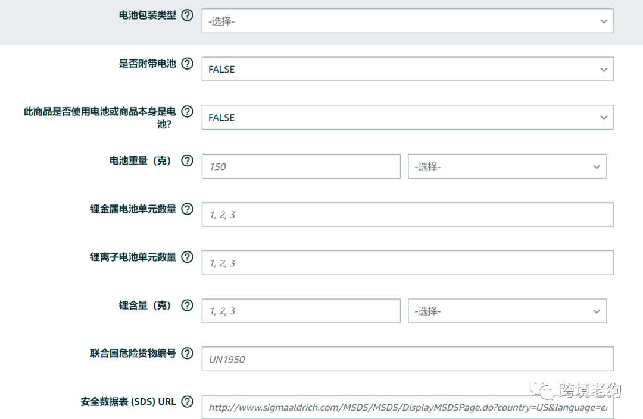643x419 pixels.
Task: Open 此商品是否使用电池 dropdown showing FALSE
Action: click(x=408, y=118)
